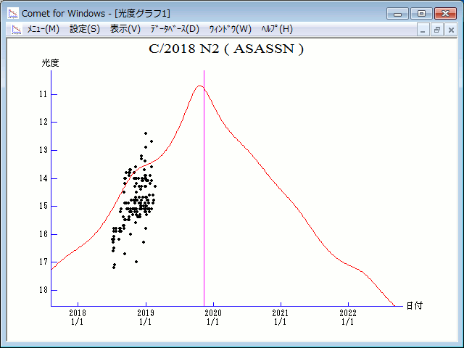The image size is (464, 348).
Task: Maximize the Comet for Windows main window
Action: click(420, 13)
